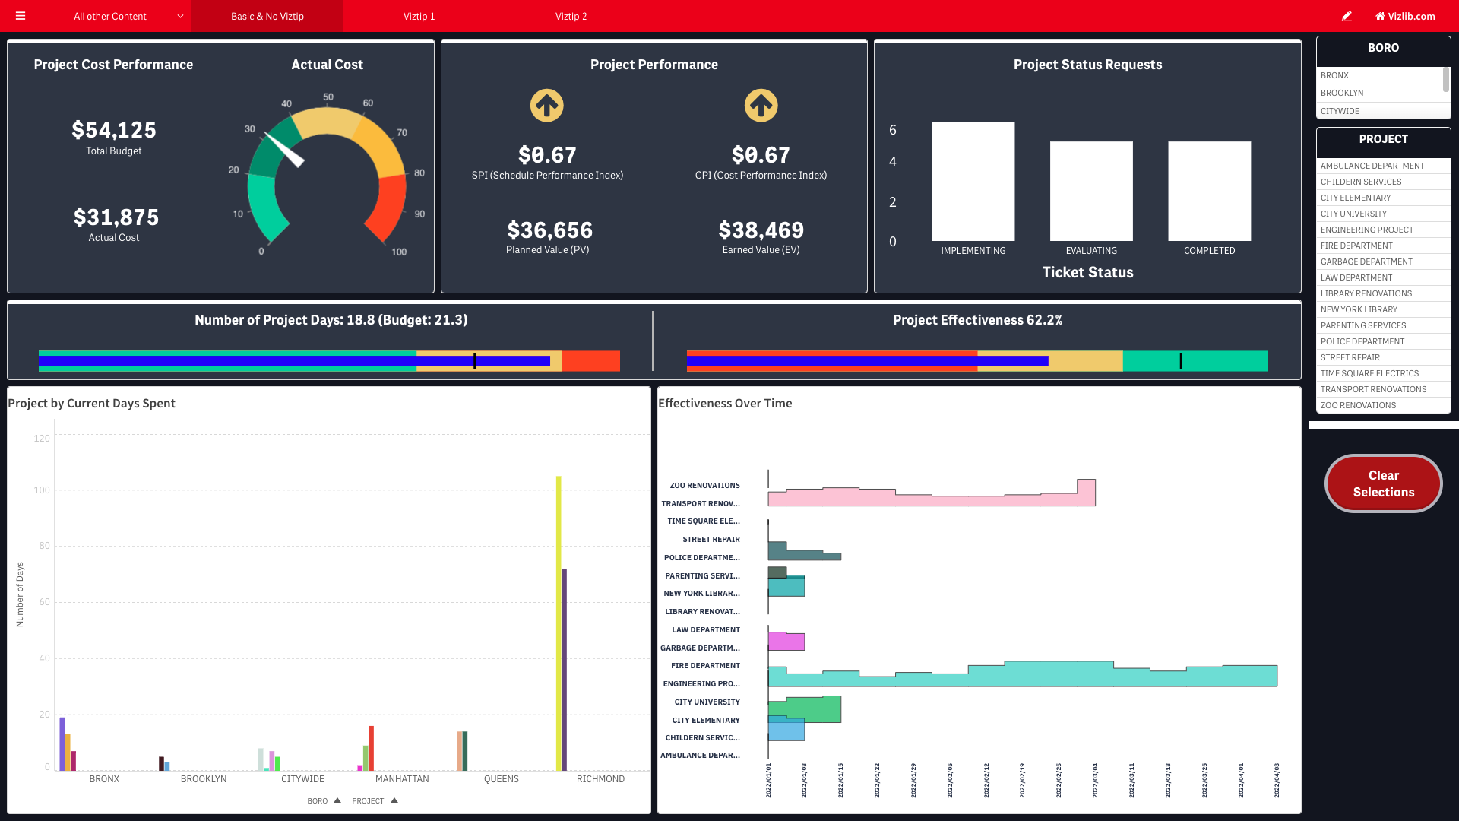Click the $54,125 Total Budget value
Viewport: 1459px width, 821px height.
[x=114, y=130]
